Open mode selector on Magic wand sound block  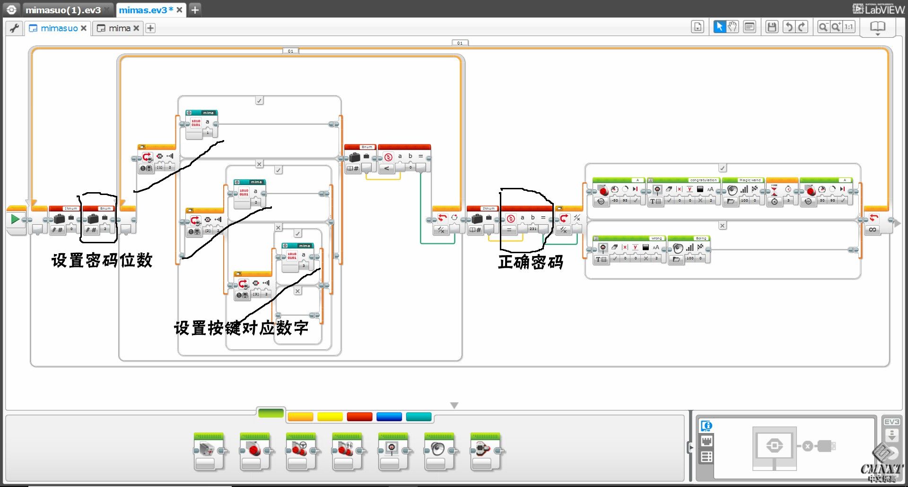(731, 201)
